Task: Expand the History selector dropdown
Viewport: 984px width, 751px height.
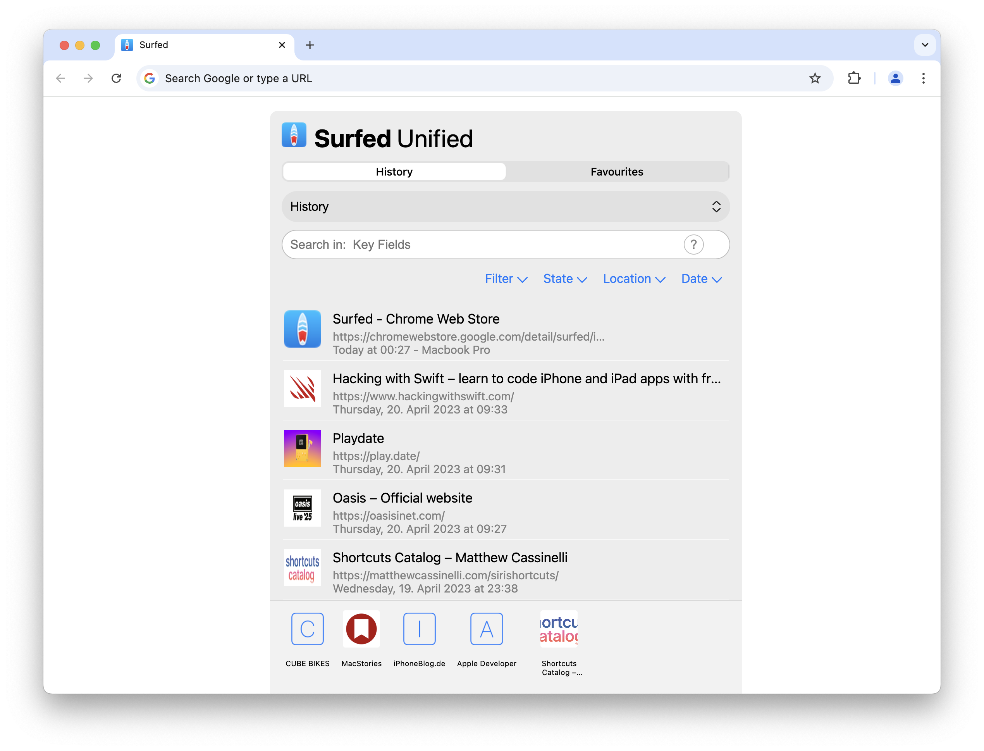Action: pyautogui.click(x=506, y=207)
